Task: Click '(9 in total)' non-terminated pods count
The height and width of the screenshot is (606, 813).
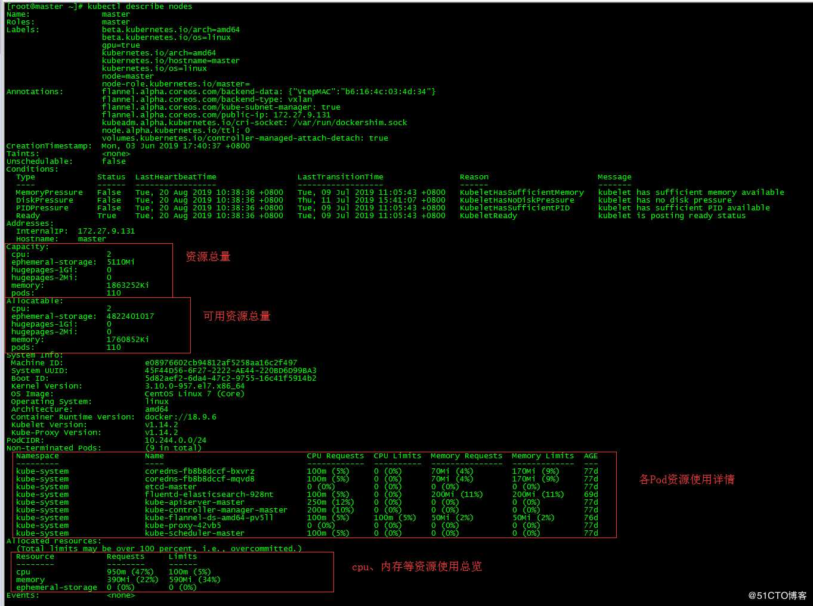Action: point(173,448)
